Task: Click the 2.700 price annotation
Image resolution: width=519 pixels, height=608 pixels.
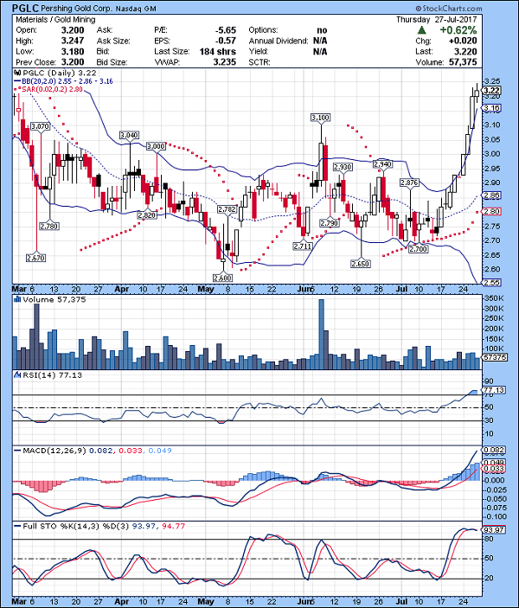Action: click(419, 249)
